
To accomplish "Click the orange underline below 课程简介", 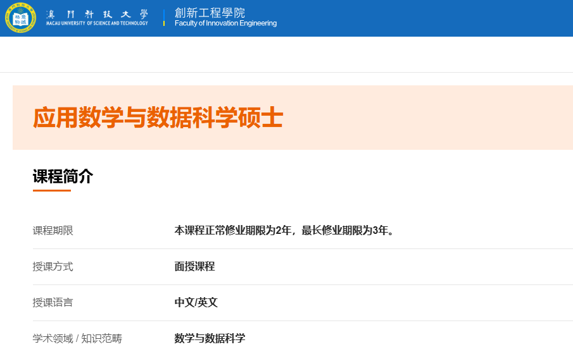I will coord(52,190).
